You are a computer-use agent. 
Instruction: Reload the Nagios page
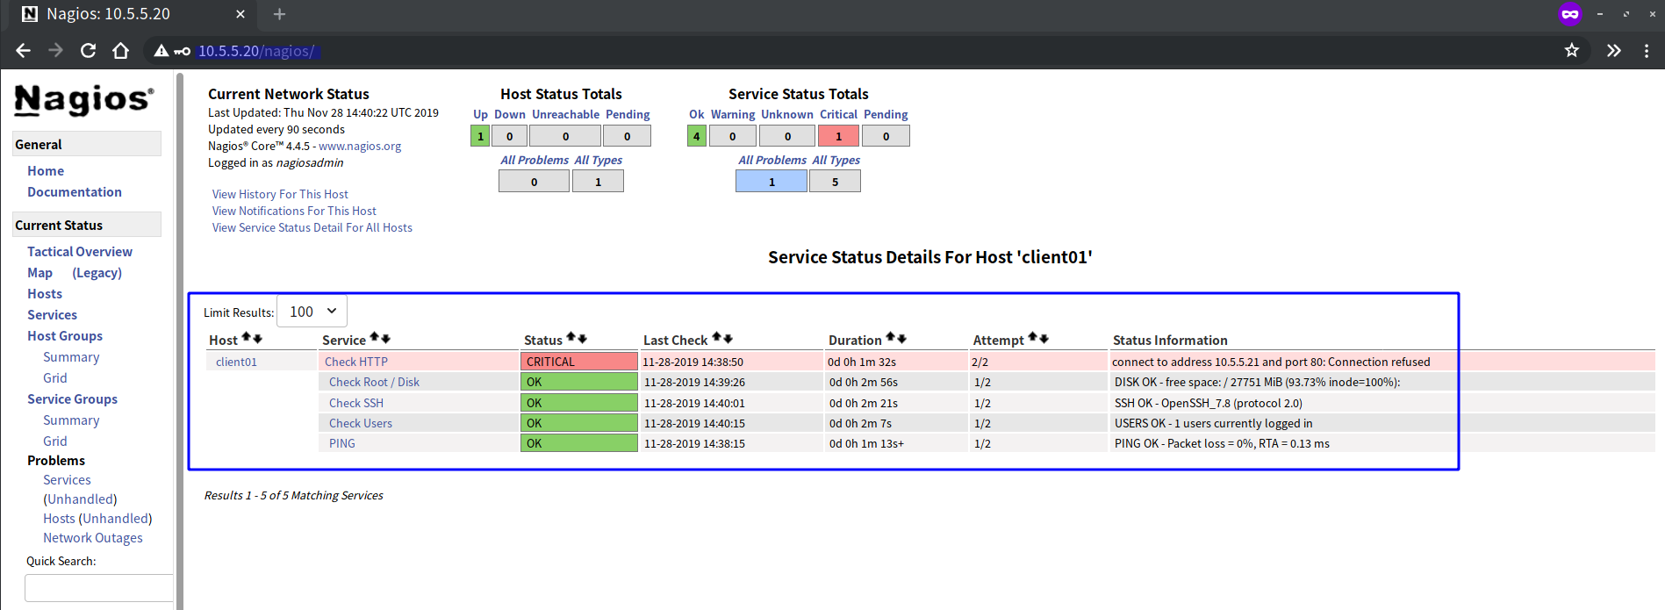tap(88, 51)
